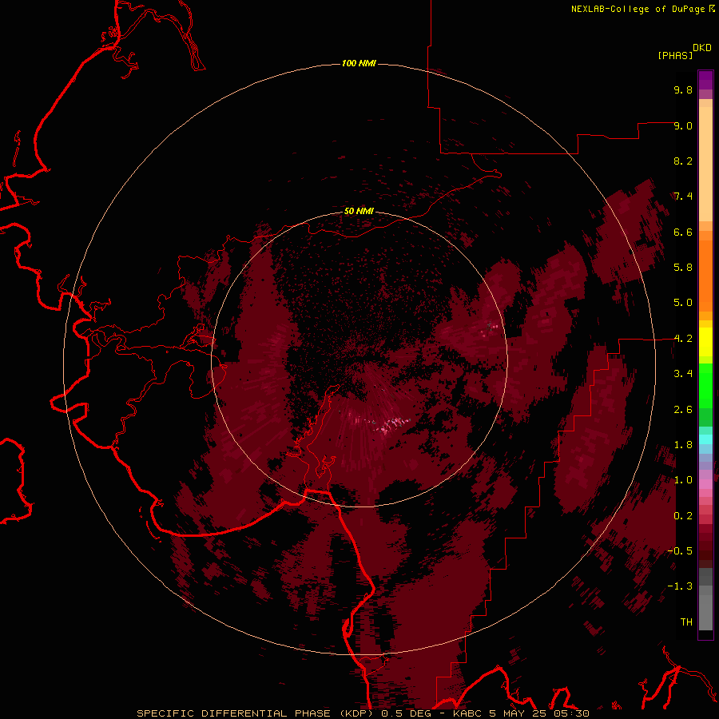Click the 50 NMI range ring label
This screenshot has width=719, height=719.
click(359, 211)
